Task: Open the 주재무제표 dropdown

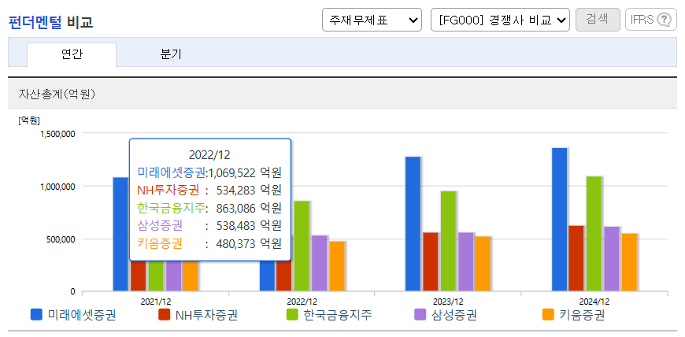Action: (372, 20)
